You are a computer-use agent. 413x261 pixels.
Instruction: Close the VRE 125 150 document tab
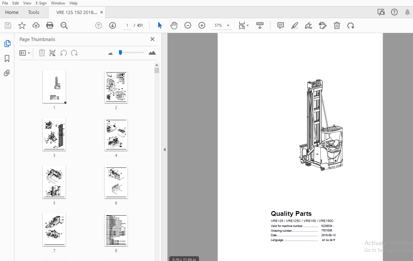coord(101,12)
